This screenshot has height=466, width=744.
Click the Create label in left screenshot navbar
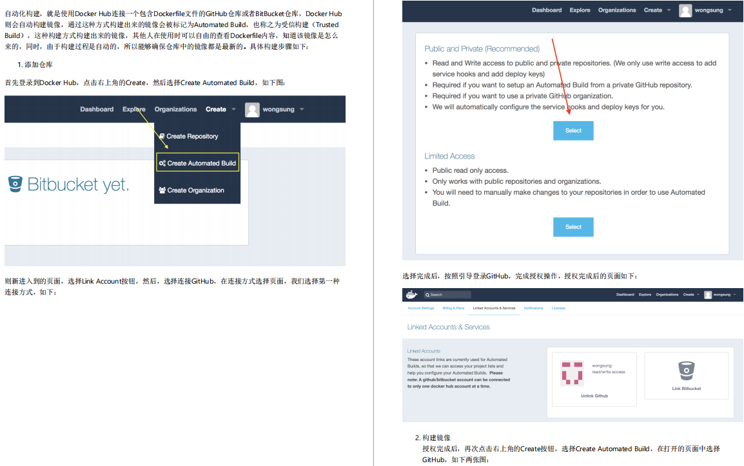[216, 109]
